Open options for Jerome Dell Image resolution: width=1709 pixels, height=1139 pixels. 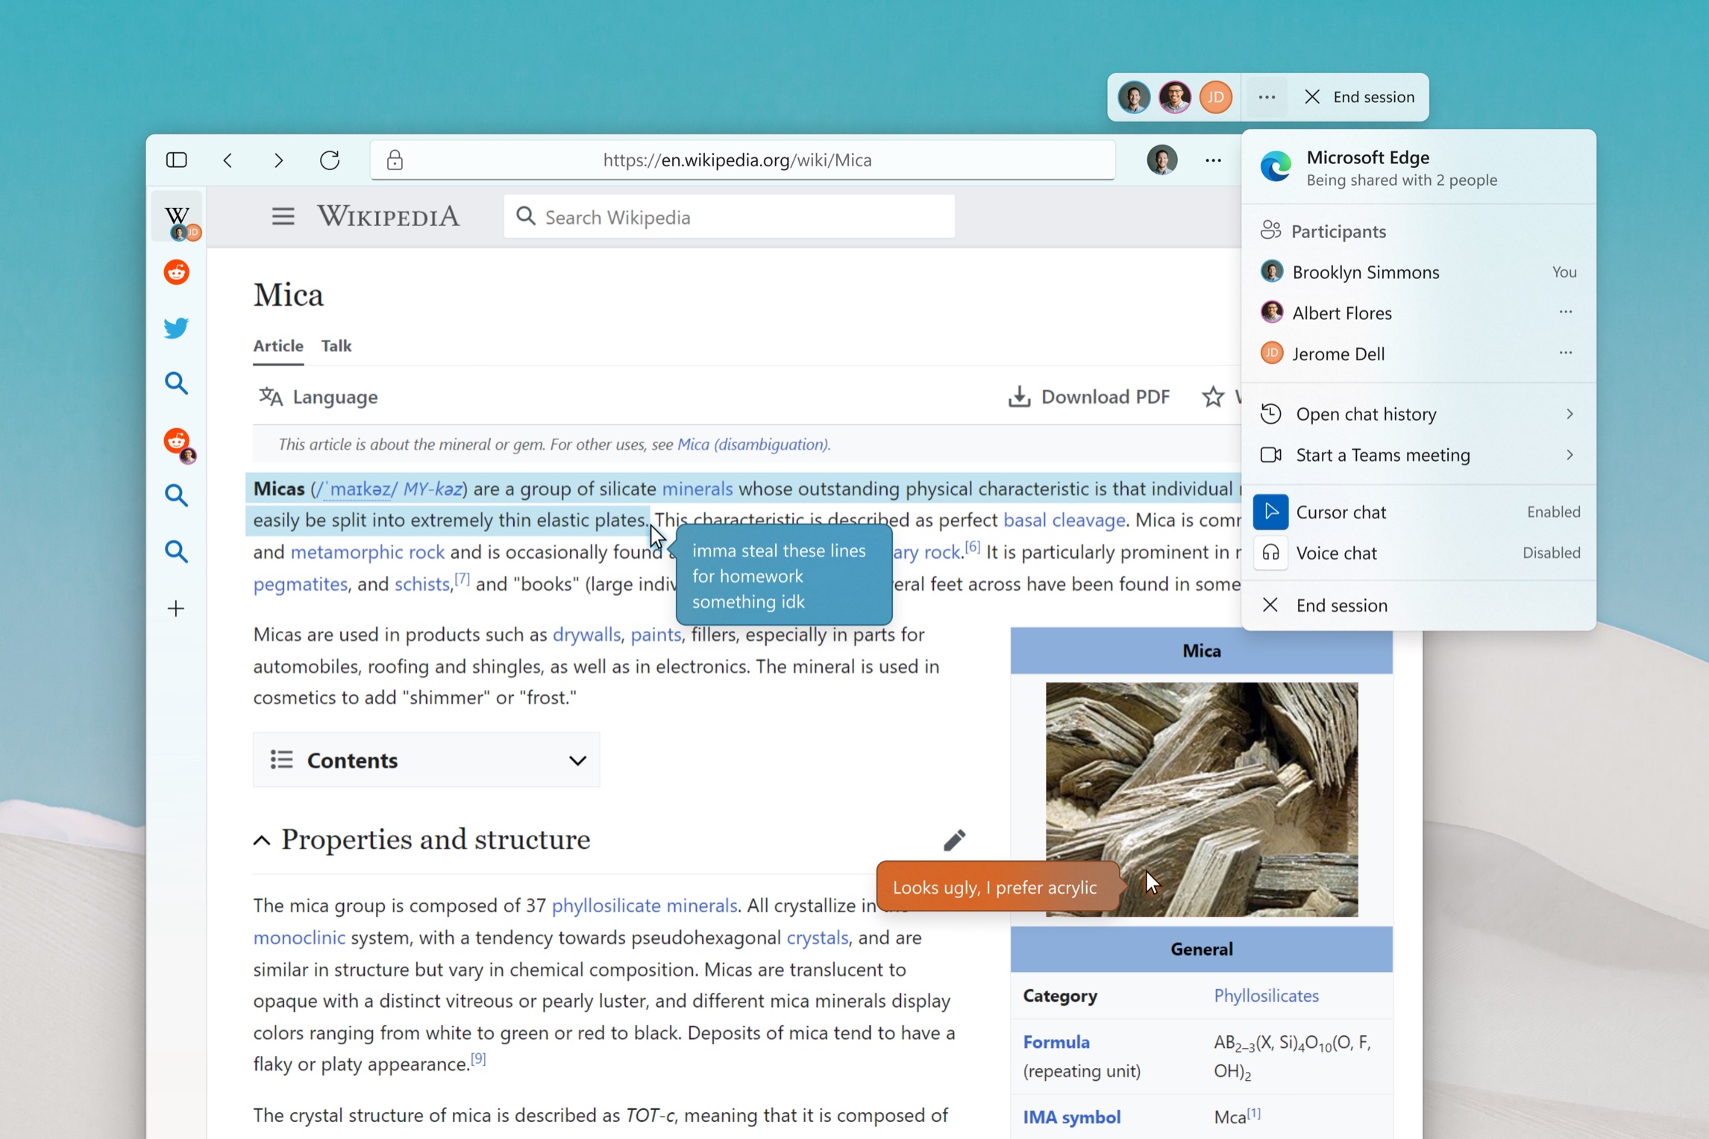click(x=1565, y=353)
